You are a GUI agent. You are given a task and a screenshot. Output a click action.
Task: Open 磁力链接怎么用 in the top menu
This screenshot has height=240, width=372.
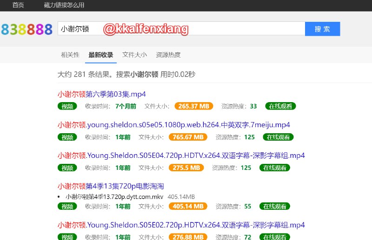(x=65, y=5)
